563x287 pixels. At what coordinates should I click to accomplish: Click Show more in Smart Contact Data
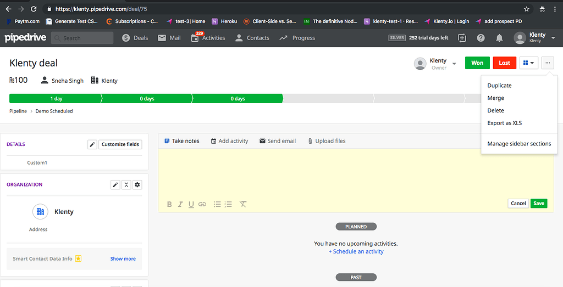(x=123, y=258)
